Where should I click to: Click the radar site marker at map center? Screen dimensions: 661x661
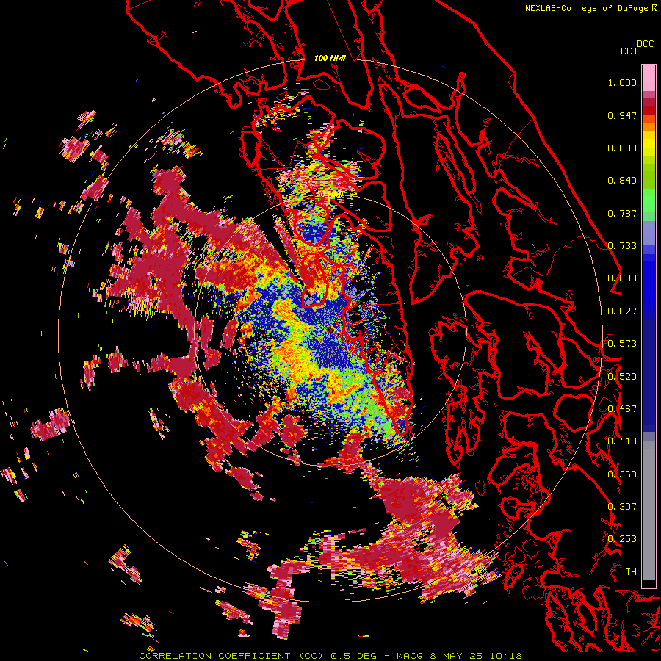click(x=330, y=330)
